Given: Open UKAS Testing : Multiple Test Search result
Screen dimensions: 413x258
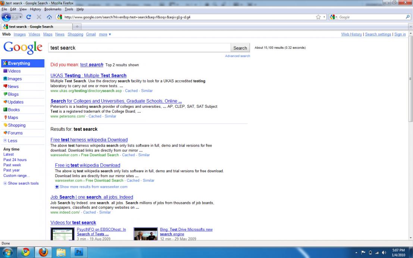Looking at the screenshot, I should point(88,76).
